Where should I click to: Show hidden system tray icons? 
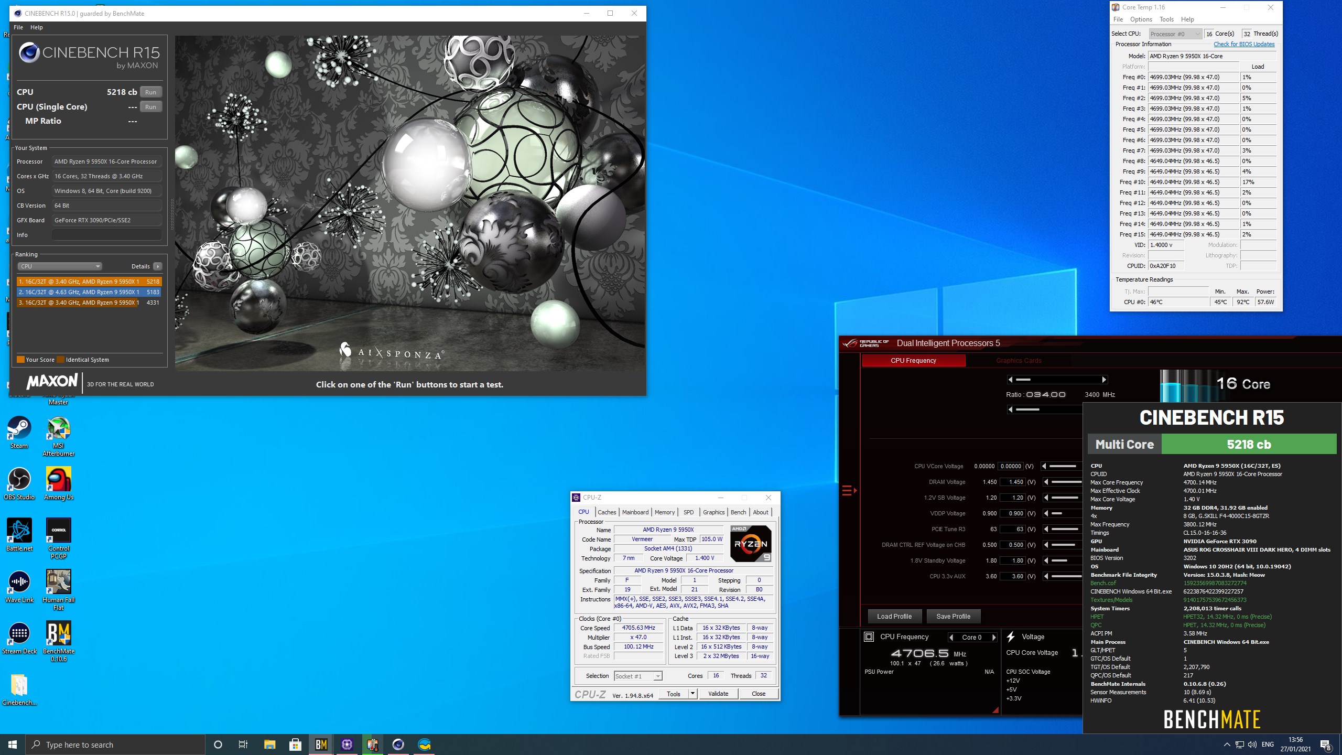point(1227,745)
